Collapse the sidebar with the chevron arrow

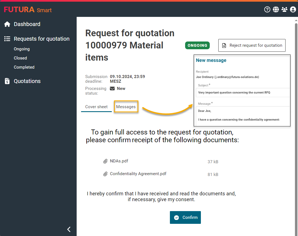click(69, 229)
